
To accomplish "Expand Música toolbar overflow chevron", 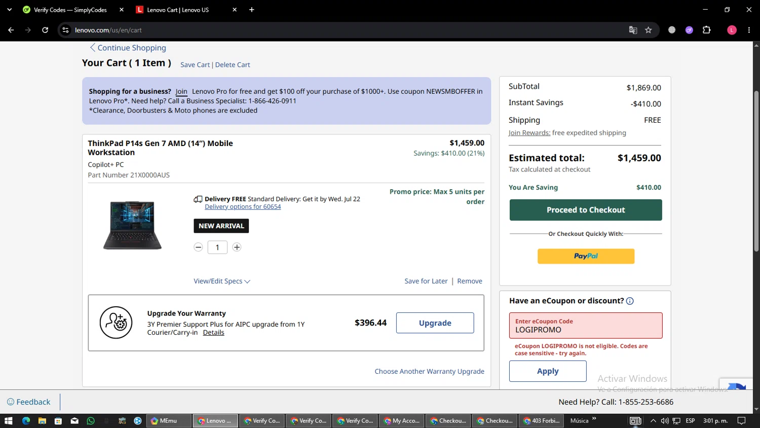I will pyautogui.click(x=594, y=419).
